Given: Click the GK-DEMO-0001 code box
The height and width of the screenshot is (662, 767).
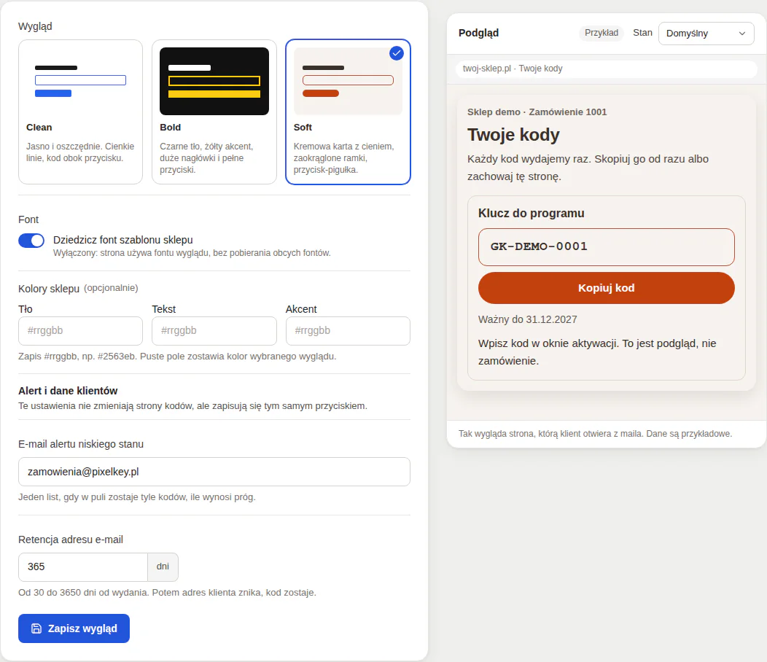Looking at the screenshot, I should coord(607,246).
